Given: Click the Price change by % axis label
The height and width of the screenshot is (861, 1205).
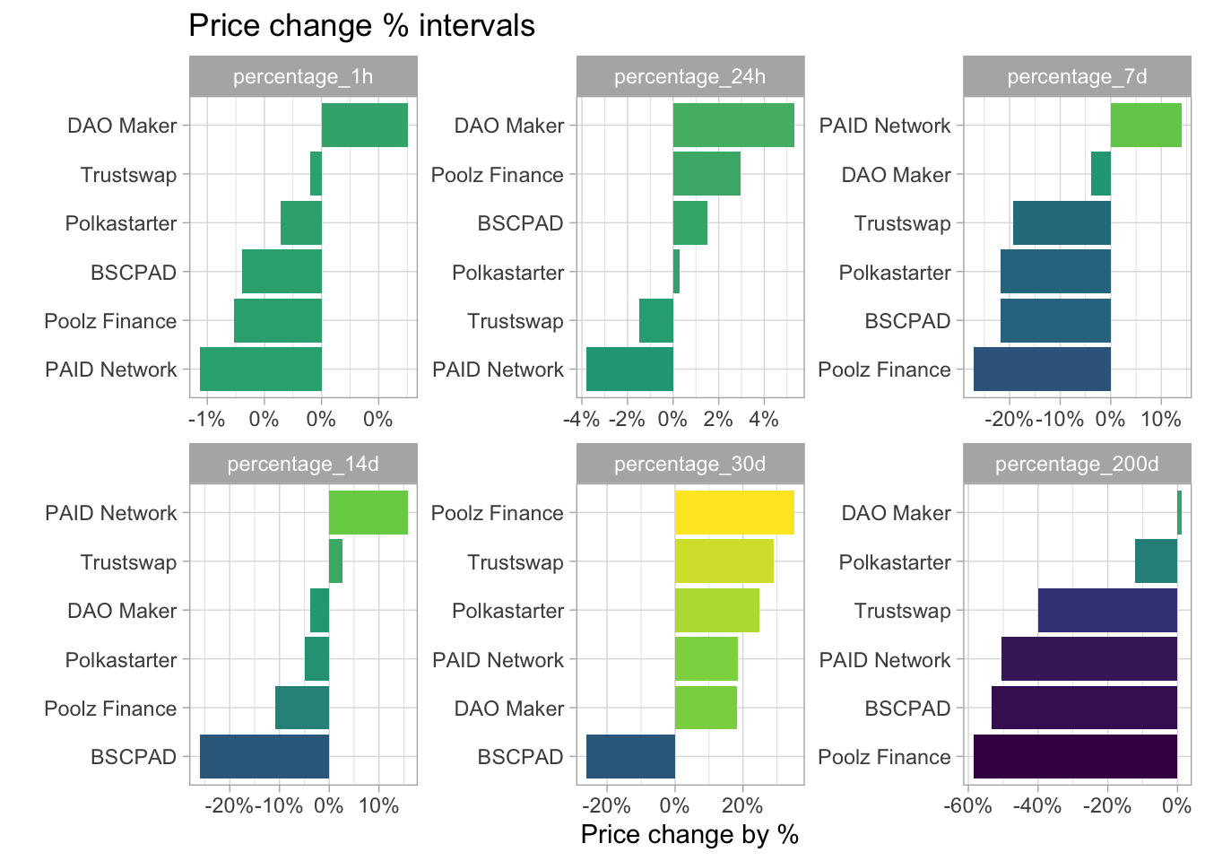Looking at the screenshot, I should click(x=689, y=835).
